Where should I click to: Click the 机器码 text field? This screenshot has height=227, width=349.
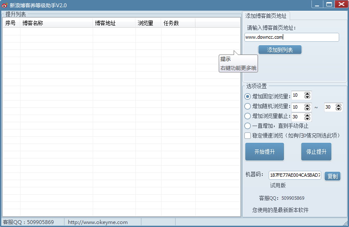(295, 175)
